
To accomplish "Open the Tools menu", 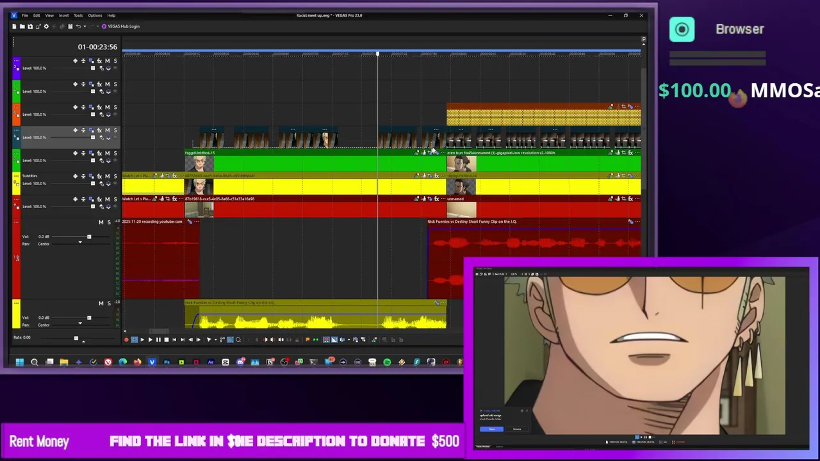I will point(78,15).
